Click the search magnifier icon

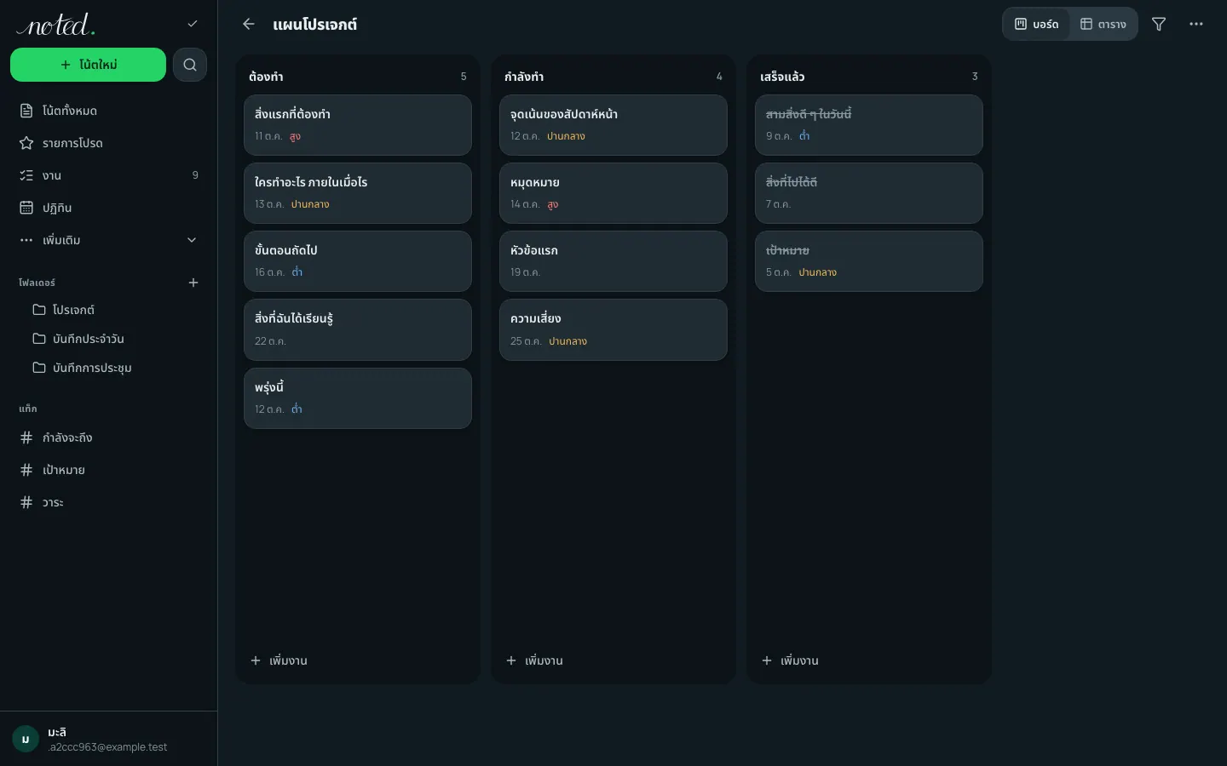tap(190, 65)
